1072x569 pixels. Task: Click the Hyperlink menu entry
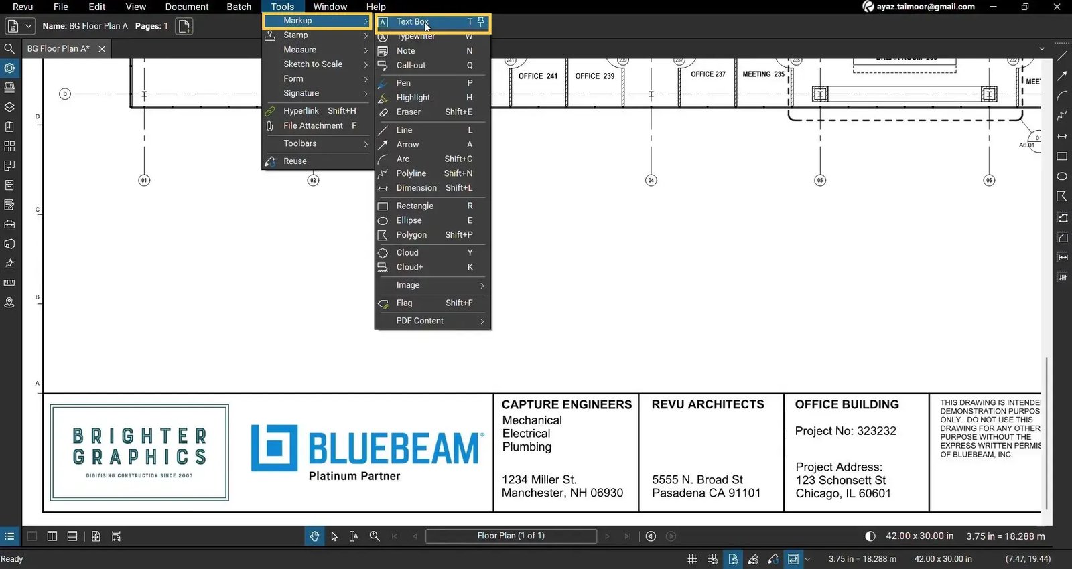(318, 111)
